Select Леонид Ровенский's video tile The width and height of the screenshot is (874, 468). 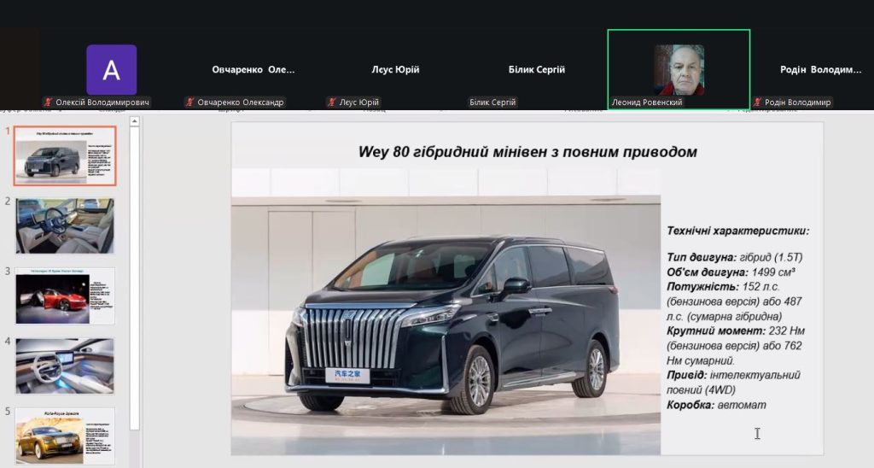[x=679, y=70]
